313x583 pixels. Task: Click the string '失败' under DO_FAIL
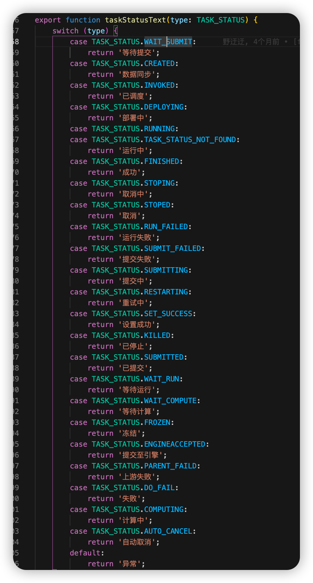coord(130,499)
